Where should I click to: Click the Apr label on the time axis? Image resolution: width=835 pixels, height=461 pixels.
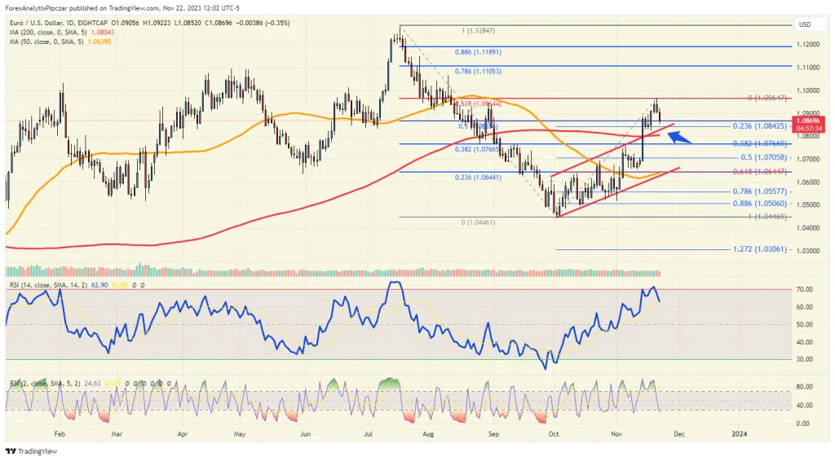pyautogui.click(x=183, y=434)
